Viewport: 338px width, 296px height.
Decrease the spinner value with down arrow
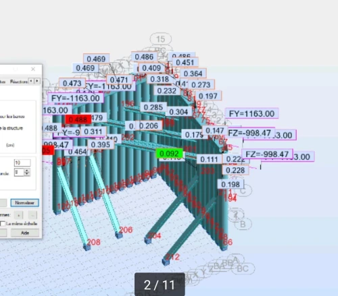click(x=27, y=174)
